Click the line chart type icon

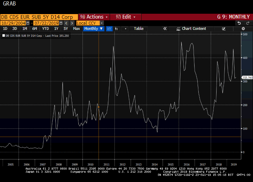(x=109, y=29)
